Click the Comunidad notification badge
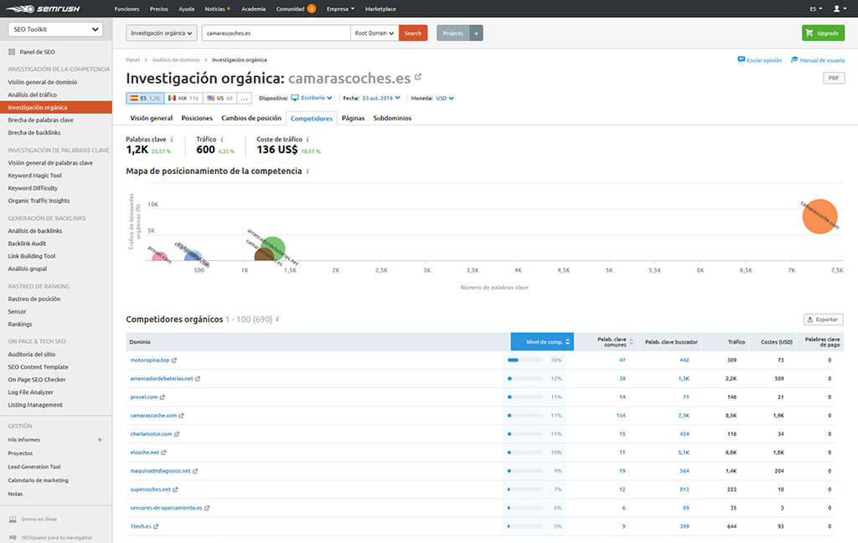858x543 pixels. [312, 8]
